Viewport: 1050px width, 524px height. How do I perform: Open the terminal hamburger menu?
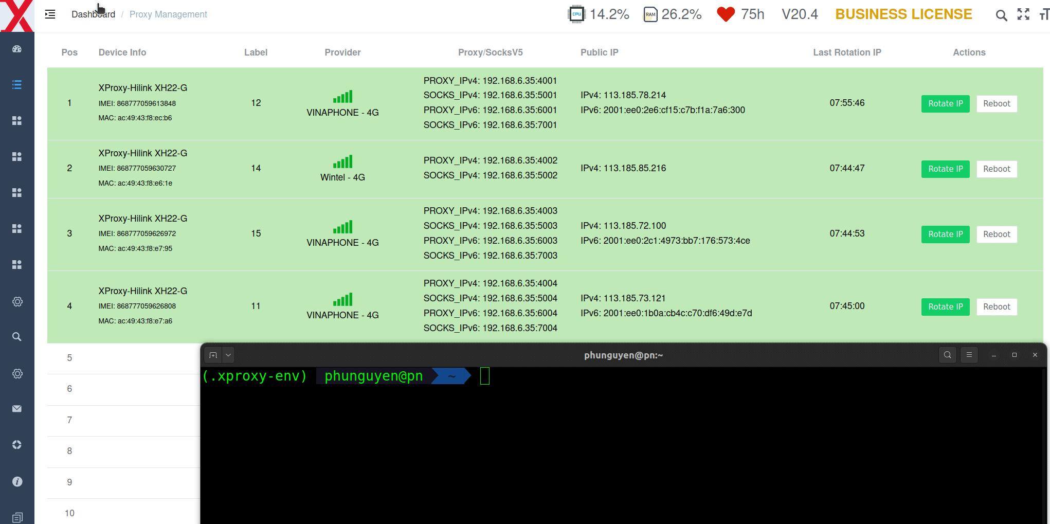[969, 355]
